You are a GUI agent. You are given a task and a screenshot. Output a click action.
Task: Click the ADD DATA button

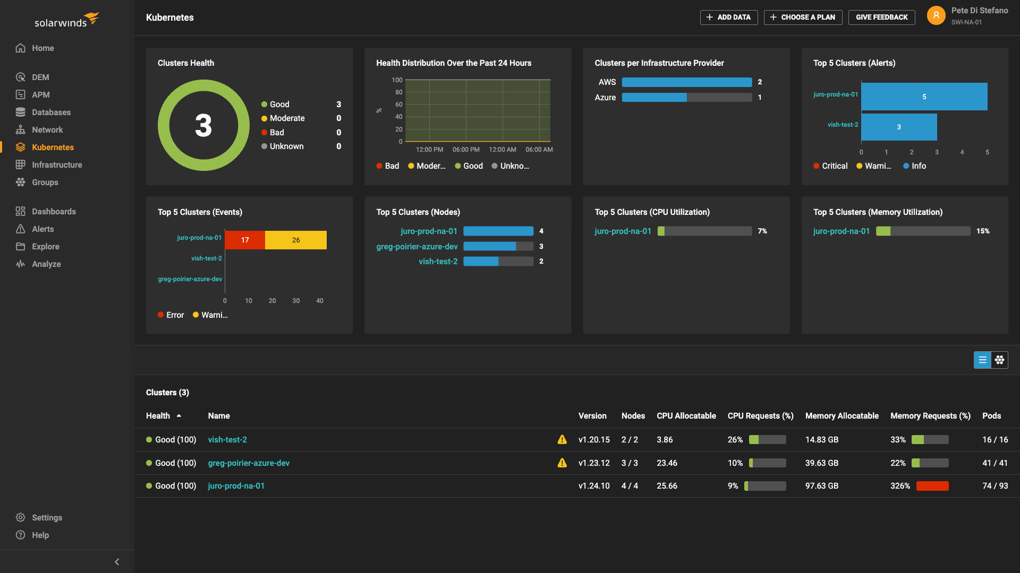coord(728,17)
